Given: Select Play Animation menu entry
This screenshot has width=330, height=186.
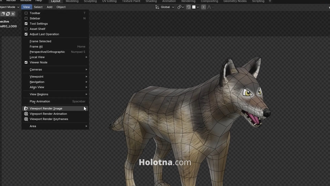Looking at the screenshot, I should click(55, 101).
